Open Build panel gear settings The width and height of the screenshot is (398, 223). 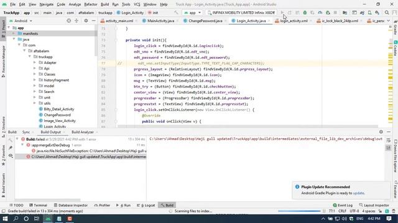click(x=381, y=132)
